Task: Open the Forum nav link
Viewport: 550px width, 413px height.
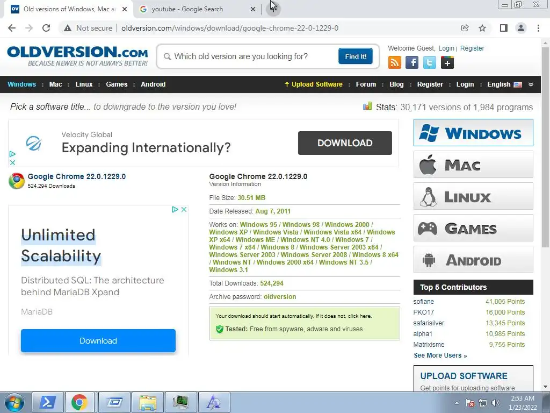Action: pos(366,84)
